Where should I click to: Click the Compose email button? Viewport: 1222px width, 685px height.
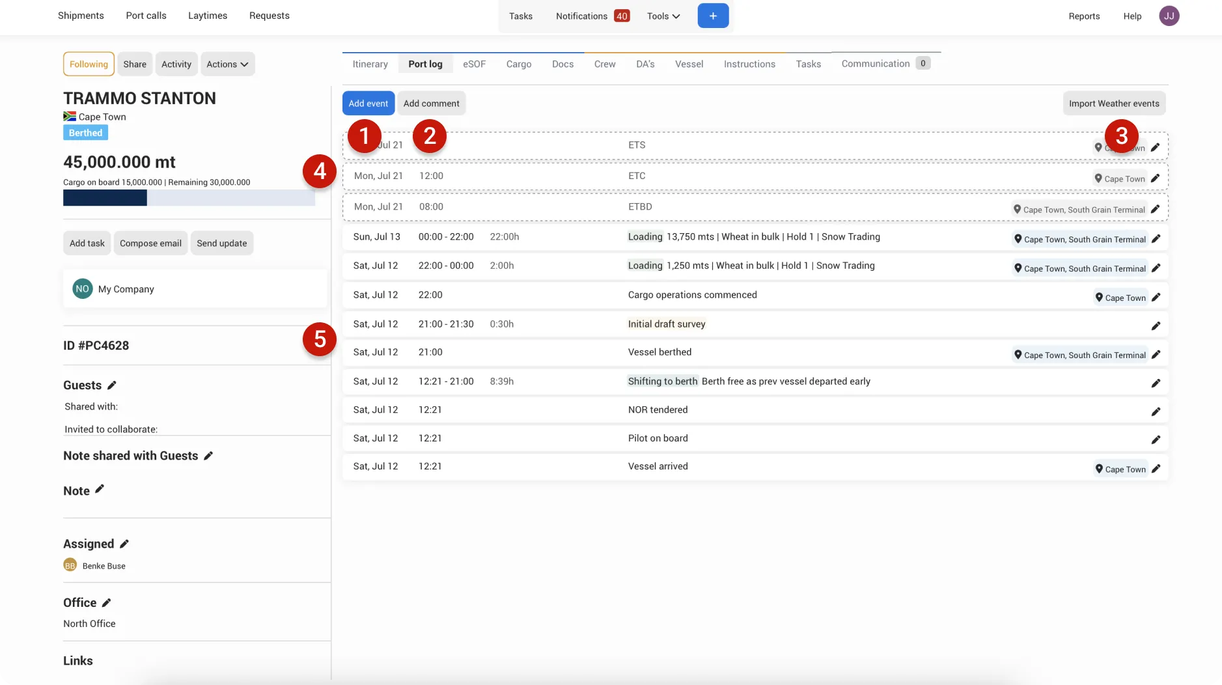tap(150, 243)
